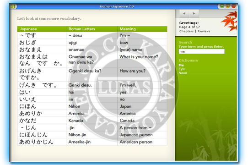Click the 'Roman Letters' column header
The image size is (248, 165).
[x=92, y=29]
